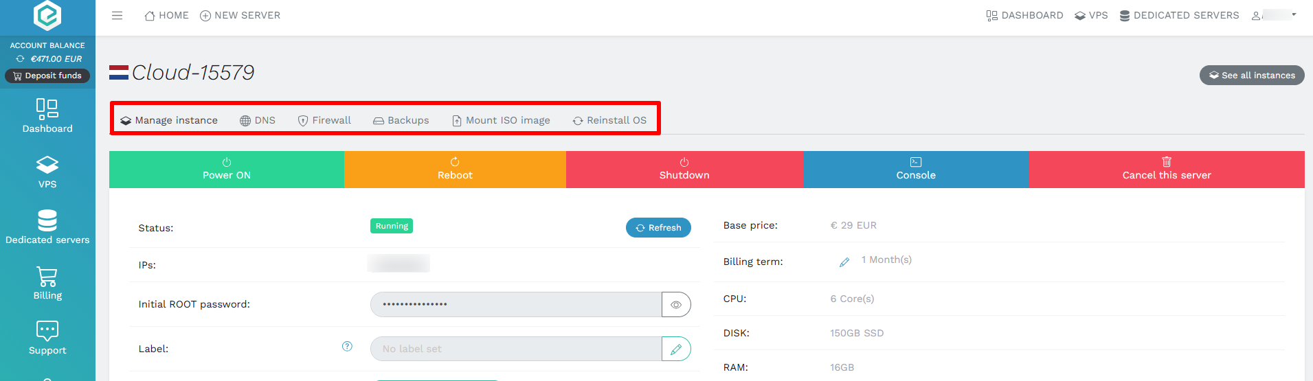1313x381 pixels.
Task: Edit the billing term pencil icon
Action: click(844, 262)
